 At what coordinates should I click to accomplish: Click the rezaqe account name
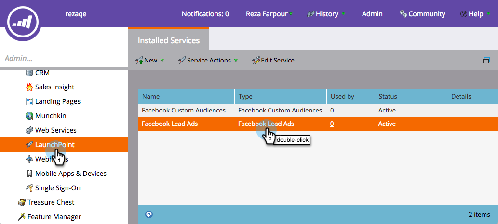(x=76, y=14)
